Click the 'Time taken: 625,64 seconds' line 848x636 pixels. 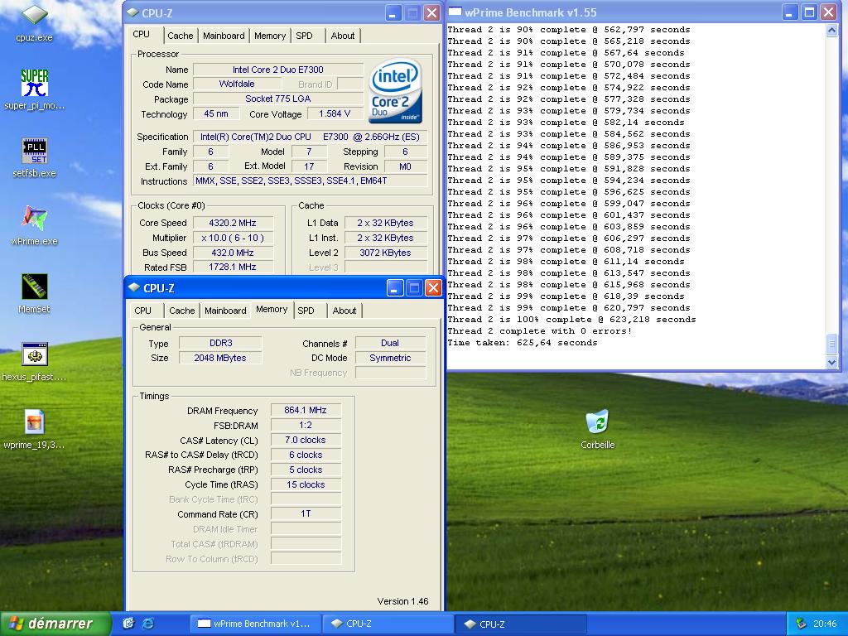(x=523, y=343)
